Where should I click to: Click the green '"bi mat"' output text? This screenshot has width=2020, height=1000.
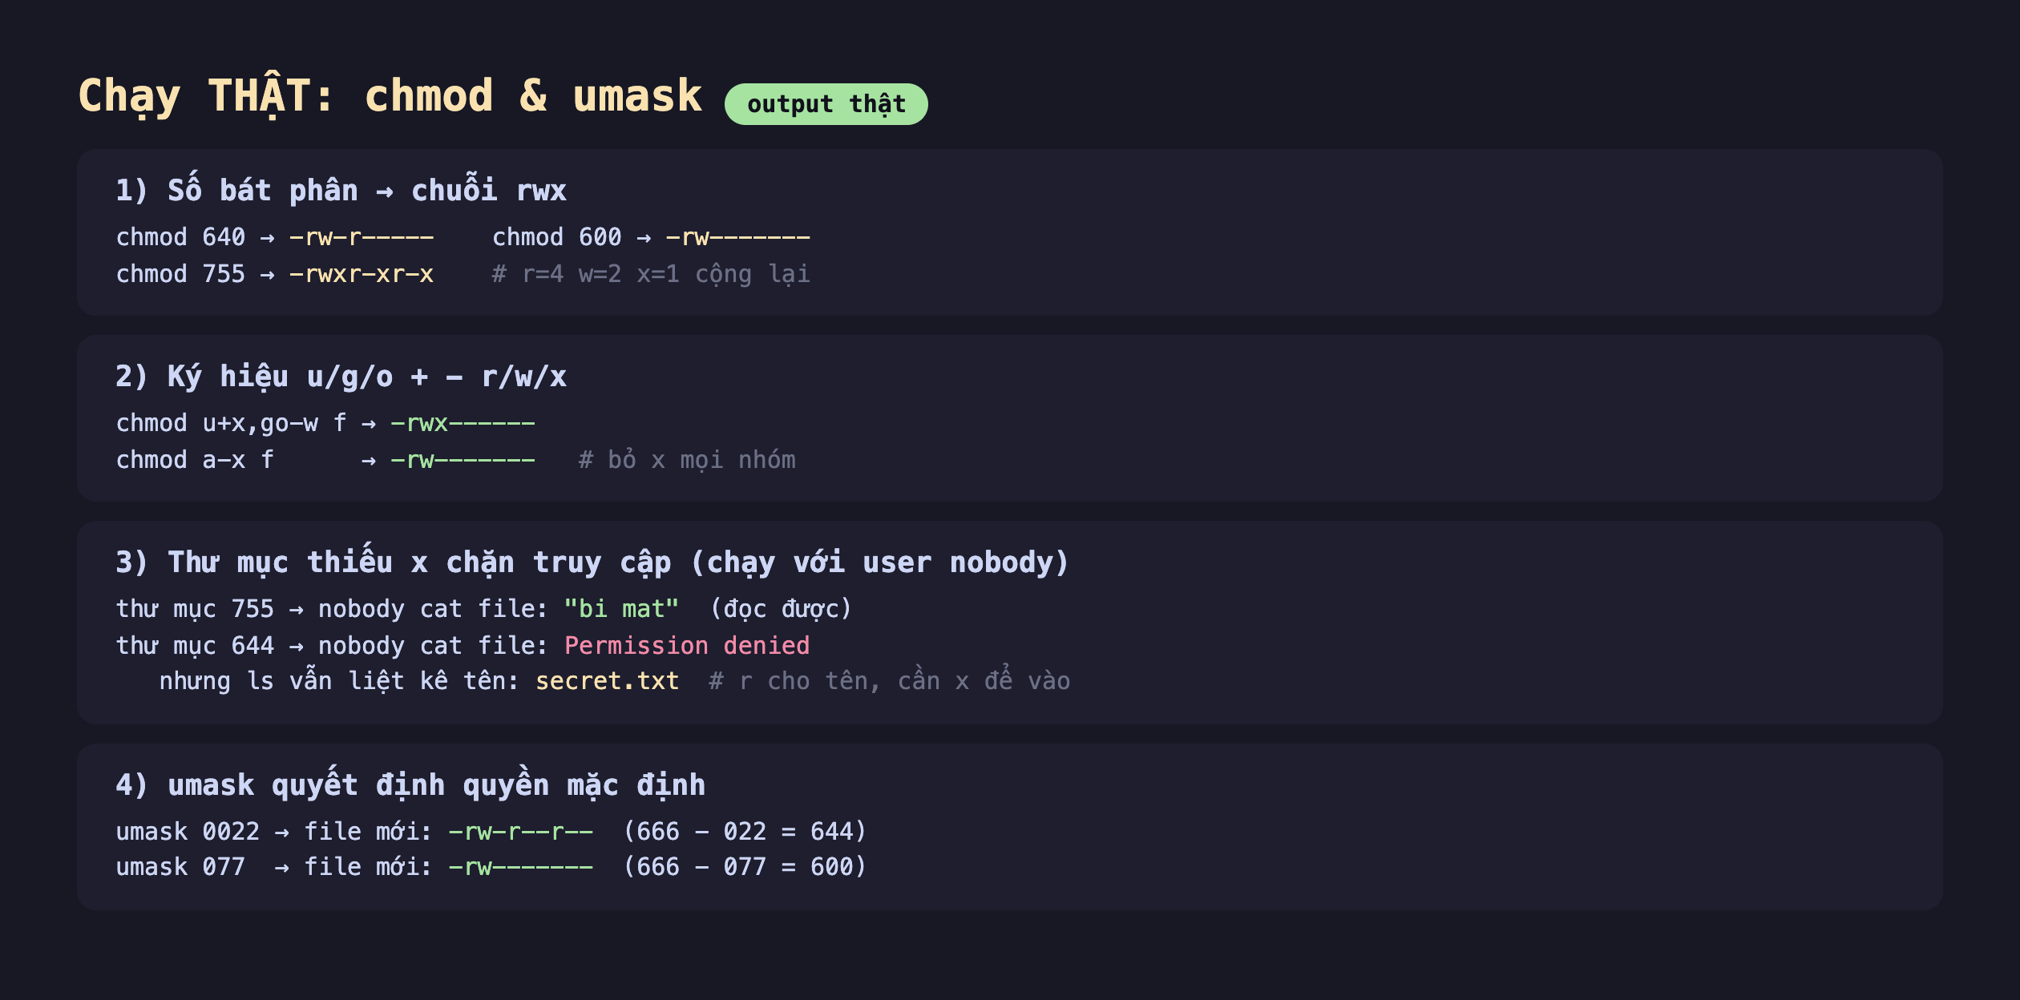(621, 609)
